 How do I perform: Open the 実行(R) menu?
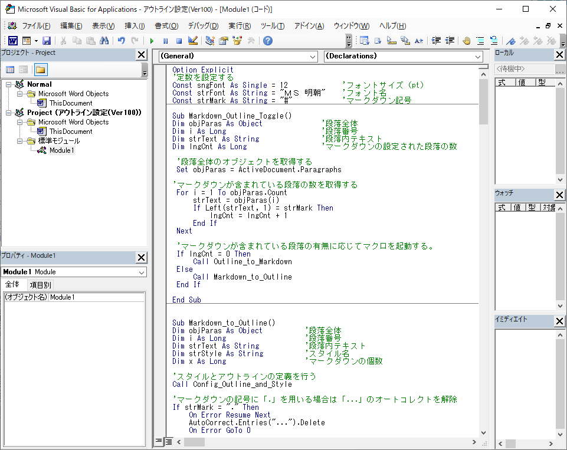[240, 26]
